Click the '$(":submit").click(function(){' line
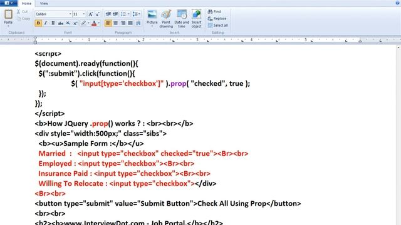This screenshot has height=225, width=401. click(86, 74)
